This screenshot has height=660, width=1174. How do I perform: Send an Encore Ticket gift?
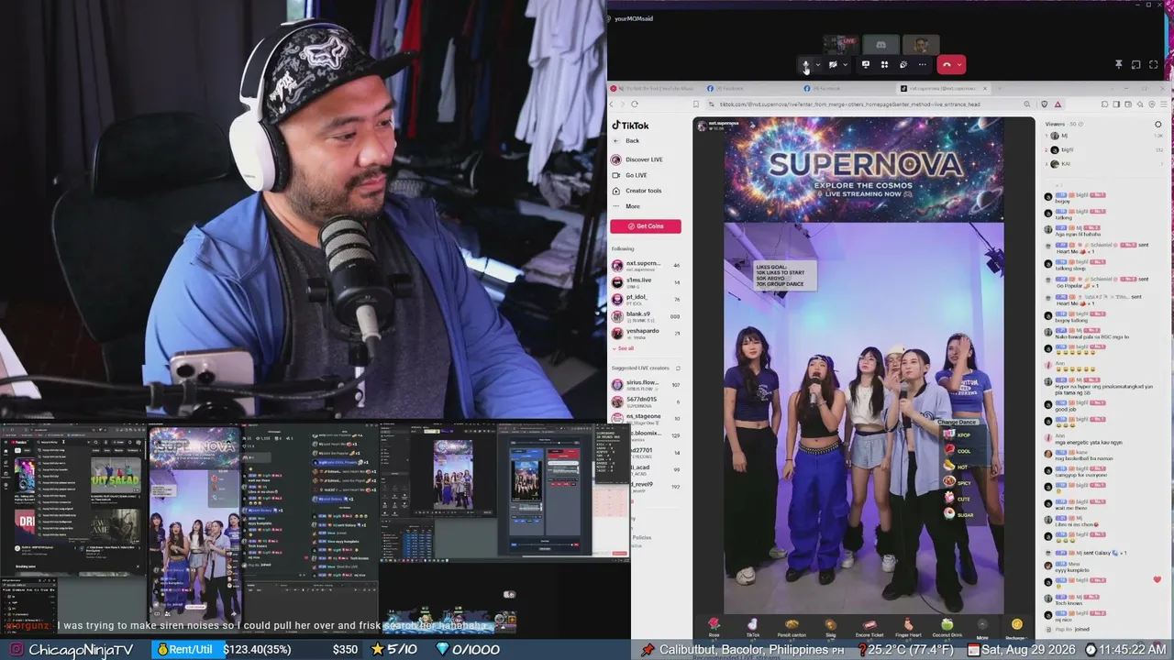[x=869, y=628]
